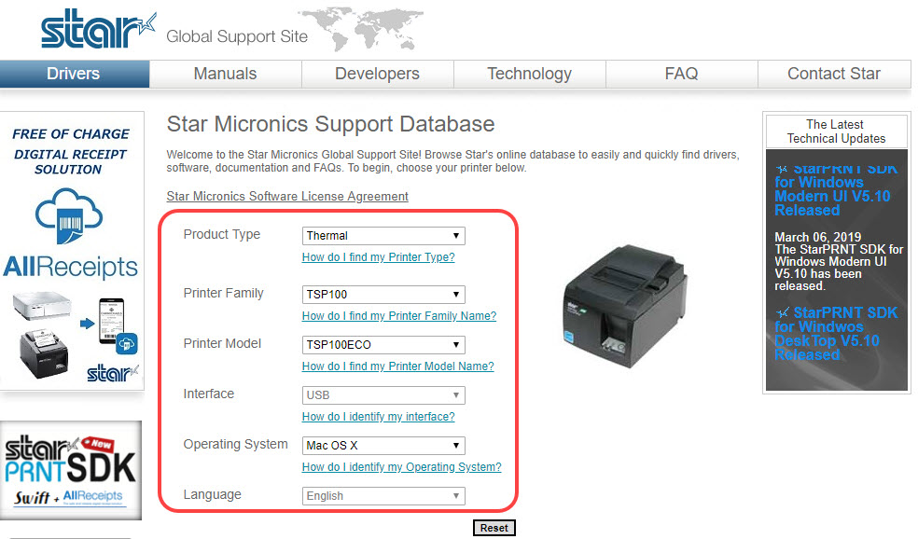Open StarPRNT SDK Windows DeskTop V5.10 news
Viewport: 918px width, 539px height.
(836, 334)
